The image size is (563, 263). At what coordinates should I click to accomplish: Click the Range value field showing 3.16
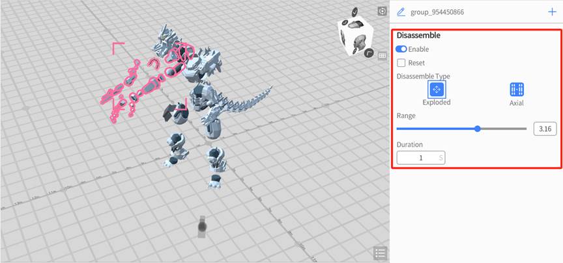(544, 129)
